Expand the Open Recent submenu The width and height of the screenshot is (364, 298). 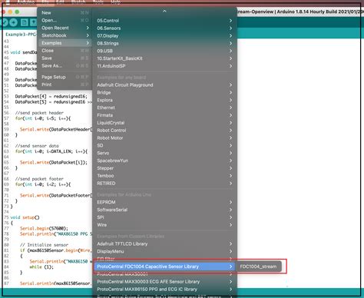coord(65,28)
